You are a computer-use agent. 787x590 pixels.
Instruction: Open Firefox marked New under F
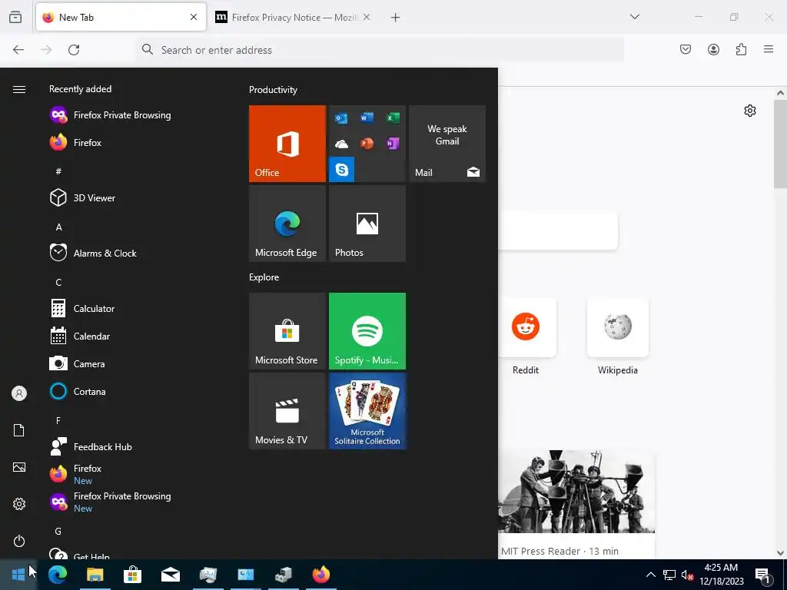(x=75, y=474)
